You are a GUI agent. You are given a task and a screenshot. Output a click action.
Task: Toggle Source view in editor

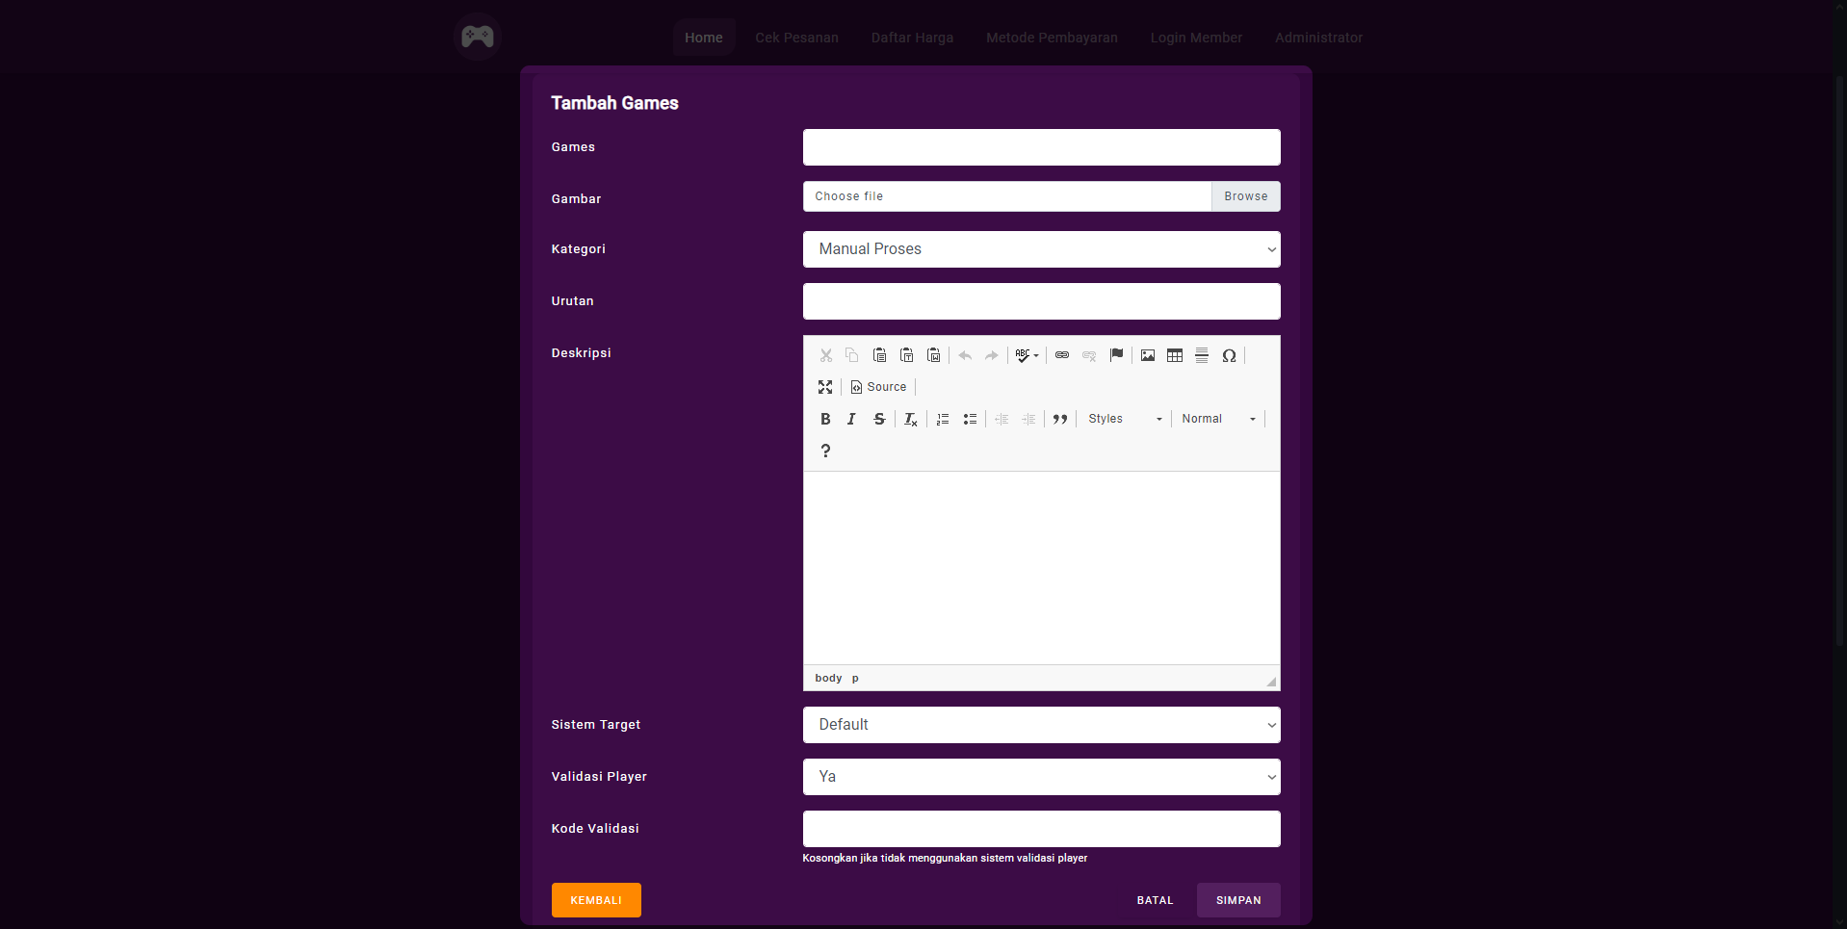point(878,387)
